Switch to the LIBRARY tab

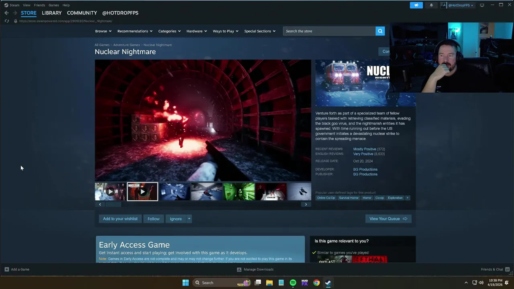51,13
